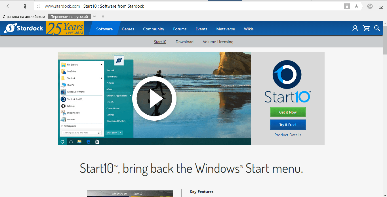Click the blue Try it Free! button

click(288, 125)
